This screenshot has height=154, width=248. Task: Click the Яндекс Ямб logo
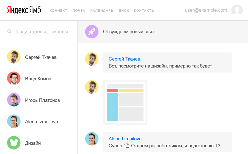point(24,10)
